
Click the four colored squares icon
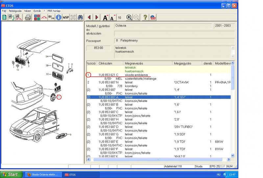[x=37, y=17]
